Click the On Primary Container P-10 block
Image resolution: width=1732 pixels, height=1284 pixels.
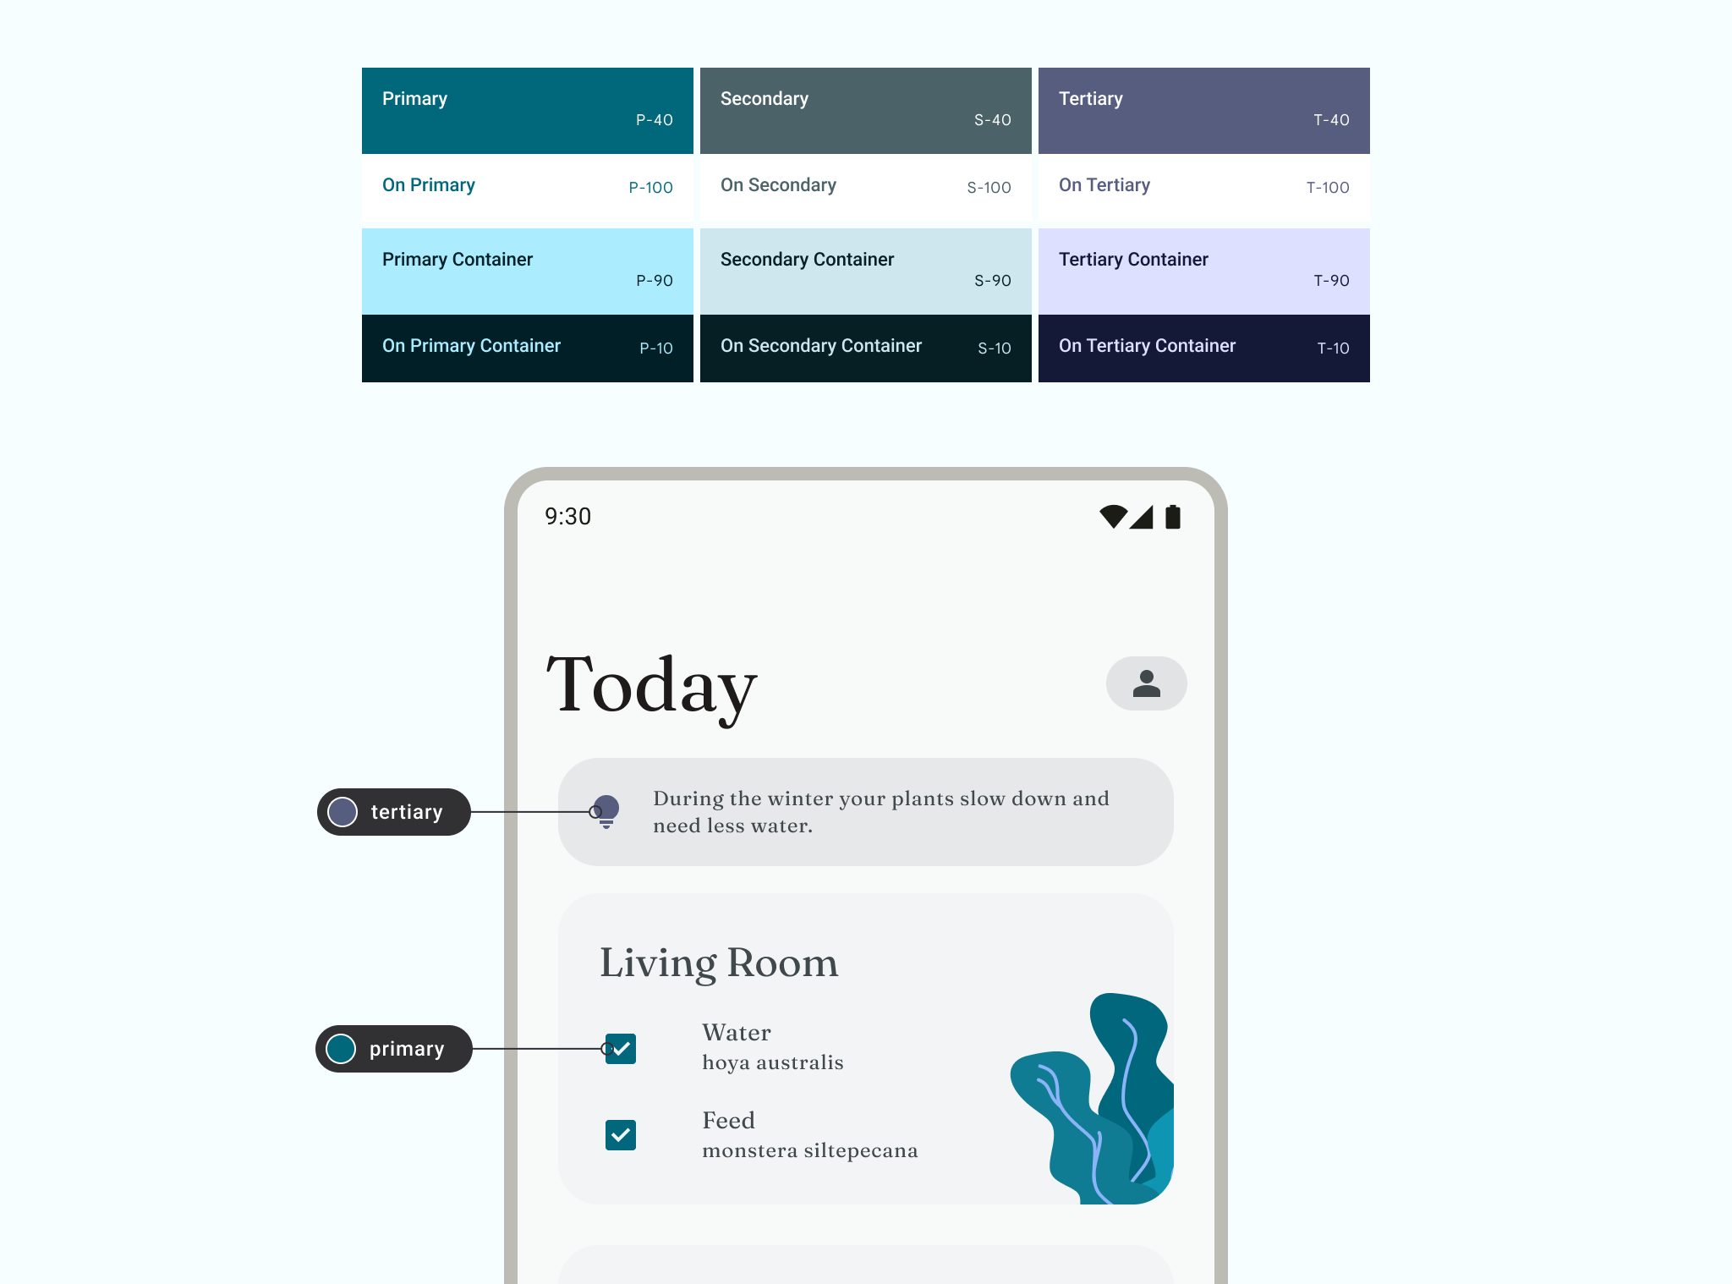527,347
